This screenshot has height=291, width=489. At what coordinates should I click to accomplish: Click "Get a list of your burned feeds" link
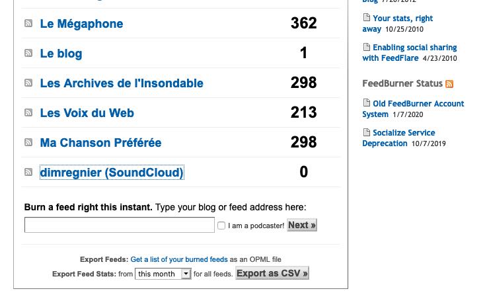tap(179, 259)
